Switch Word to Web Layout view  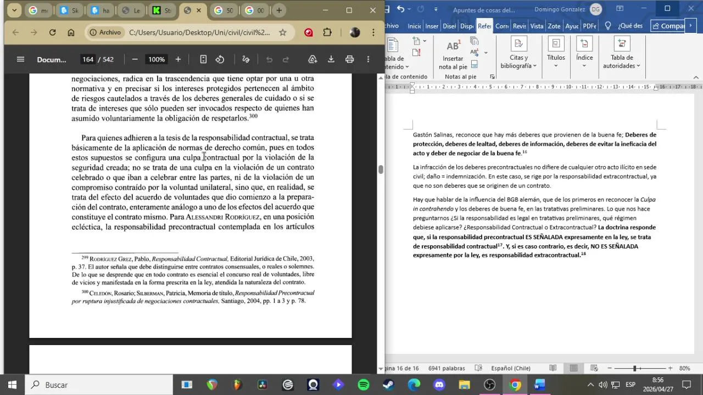[x=594, y=368]
